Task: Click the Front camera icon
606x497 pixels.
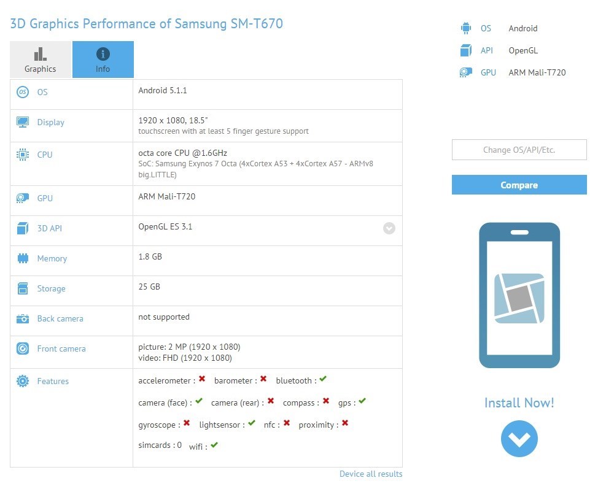Action: pos(23,349)
